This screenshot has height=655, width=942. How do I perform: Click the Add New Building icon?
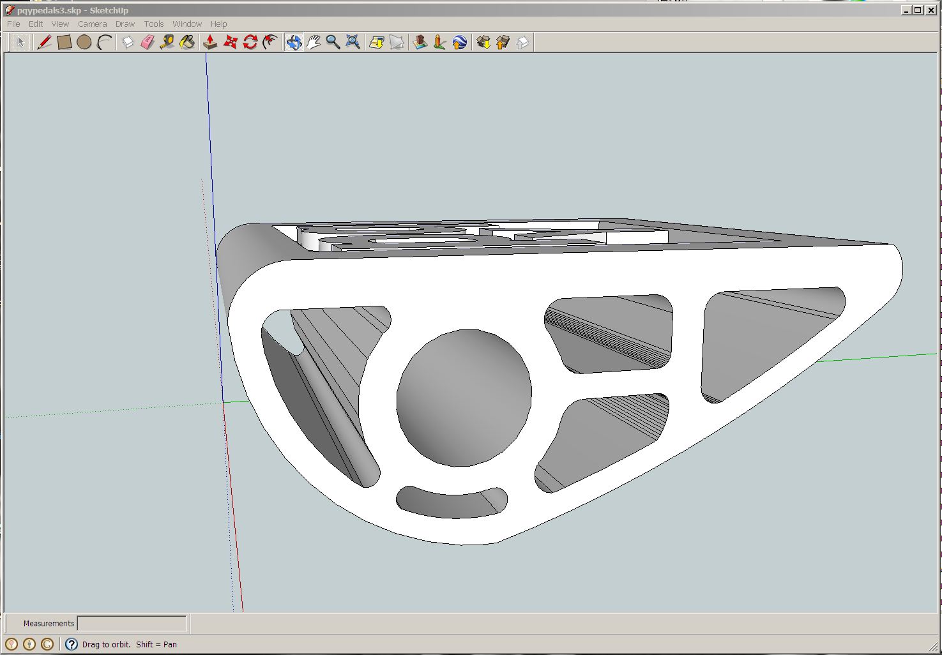tap(420, 42)
